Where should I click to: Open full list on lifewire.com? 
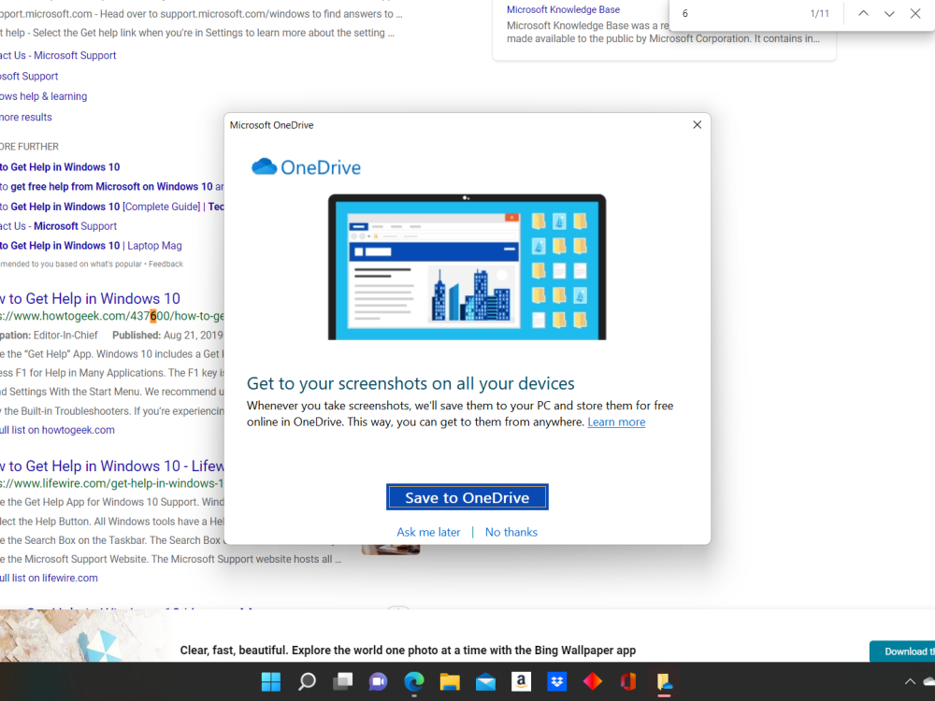coord(49,578)
